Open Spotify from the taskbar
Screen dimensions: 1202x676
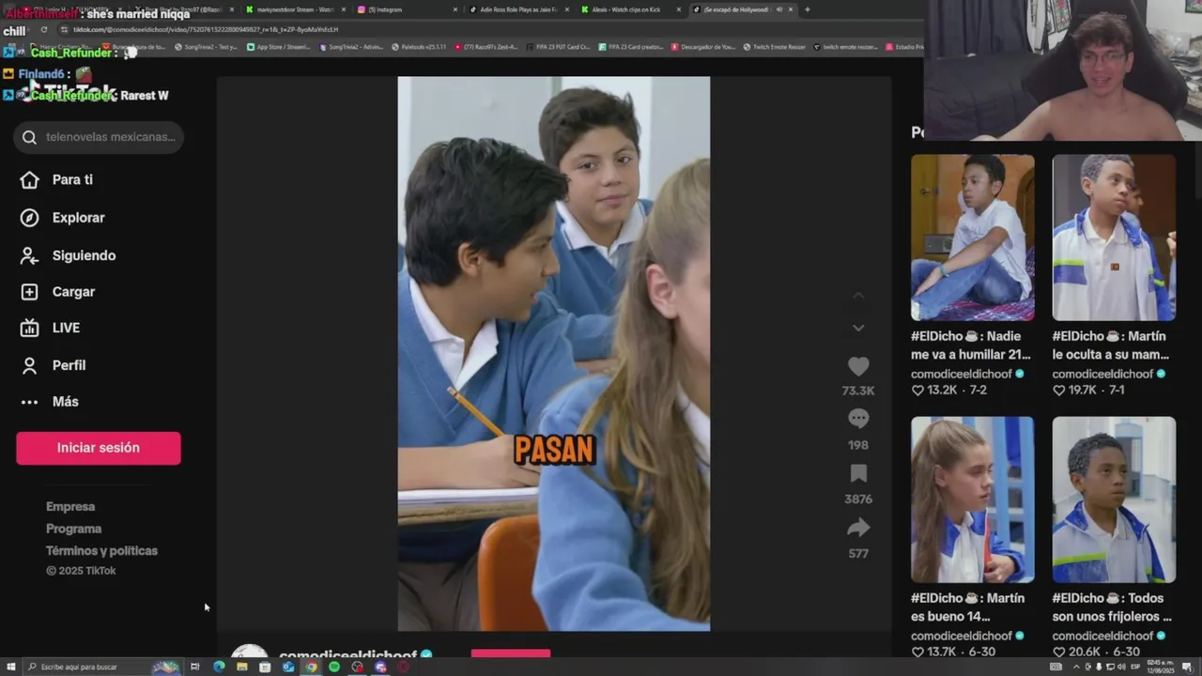[334, 667]
